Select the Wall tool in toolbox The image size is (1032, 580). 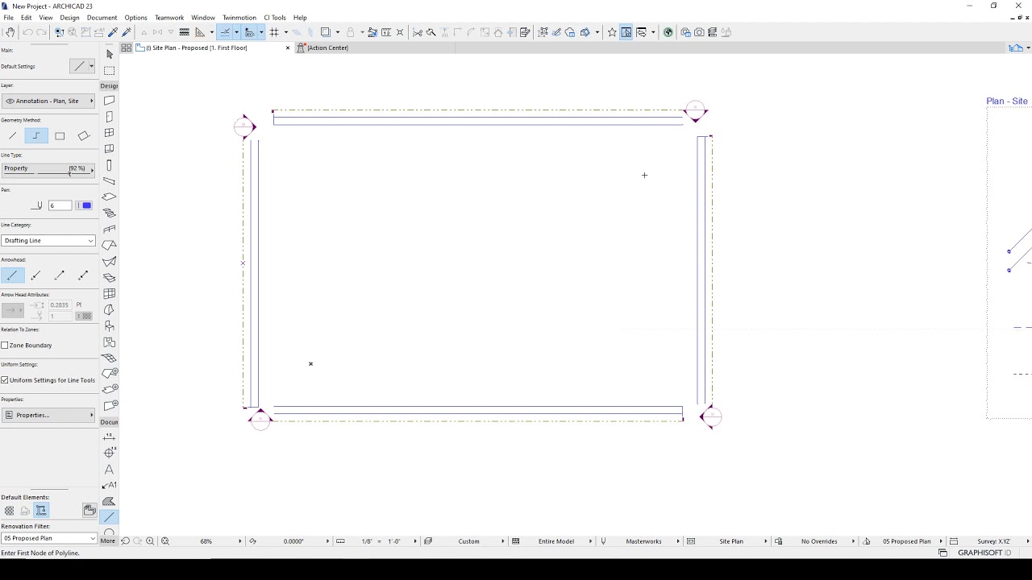(x=110, y=101)
